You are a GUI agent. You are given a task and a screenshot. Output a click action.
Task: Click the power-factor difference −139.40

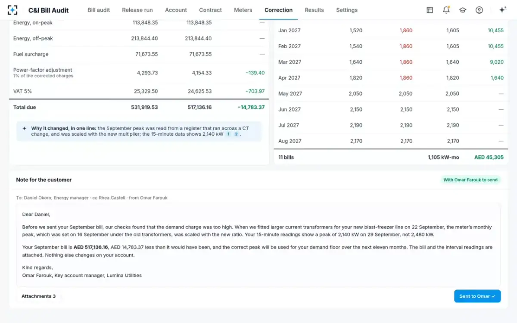coord(255,73)
